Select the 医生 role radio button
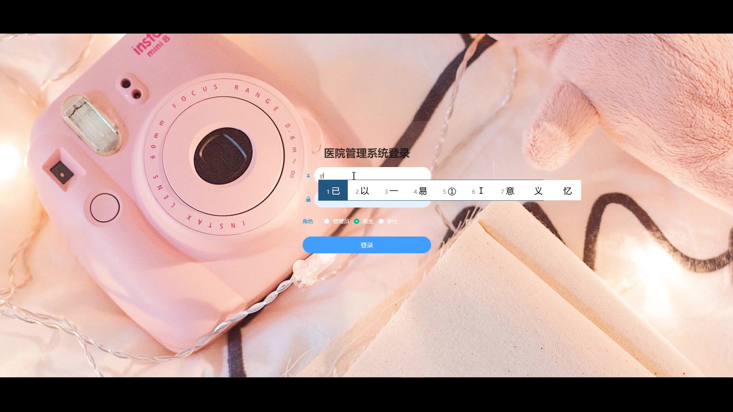This screenshot has height=412, width=733. pos(357,221)
